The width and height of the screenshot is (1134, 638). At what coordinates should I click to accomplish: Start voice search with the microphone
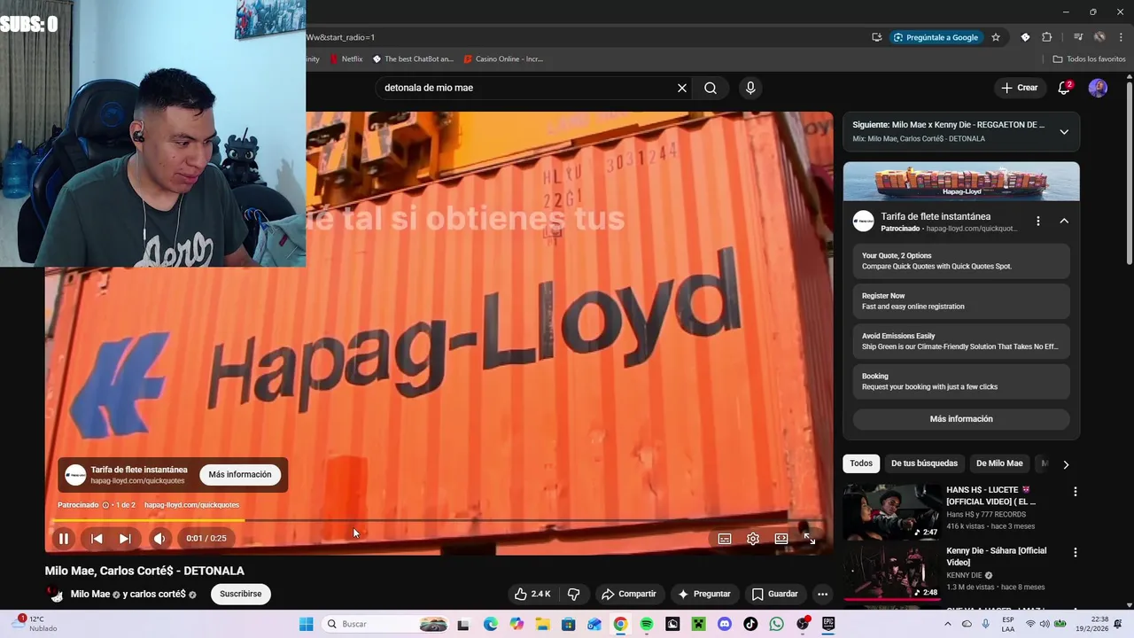(750, 88)
